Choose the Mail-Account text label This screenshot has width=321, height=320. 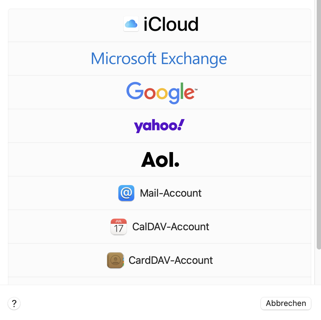(x=171, y=193)
